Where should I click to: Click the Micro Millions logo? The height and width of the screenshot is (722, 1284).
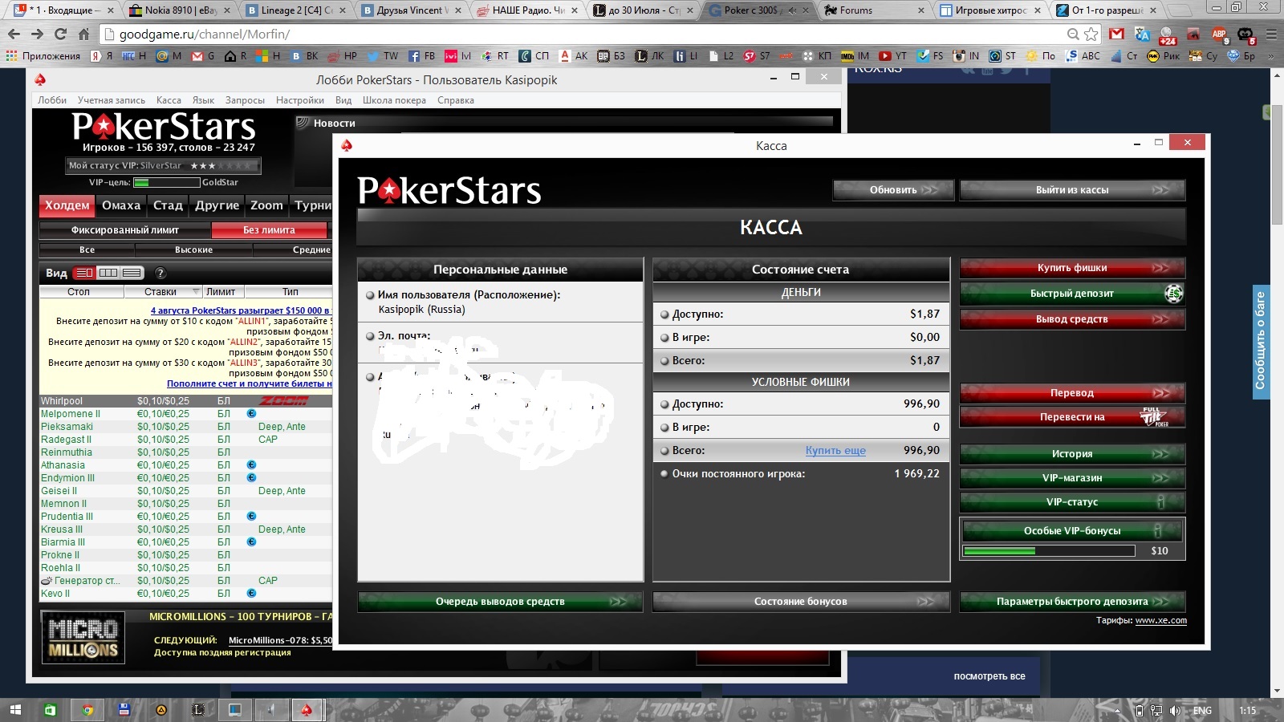(x=83, y=639)
